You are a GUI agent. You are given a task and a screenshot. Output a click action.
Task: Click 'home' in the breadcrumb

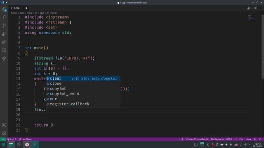14,13
